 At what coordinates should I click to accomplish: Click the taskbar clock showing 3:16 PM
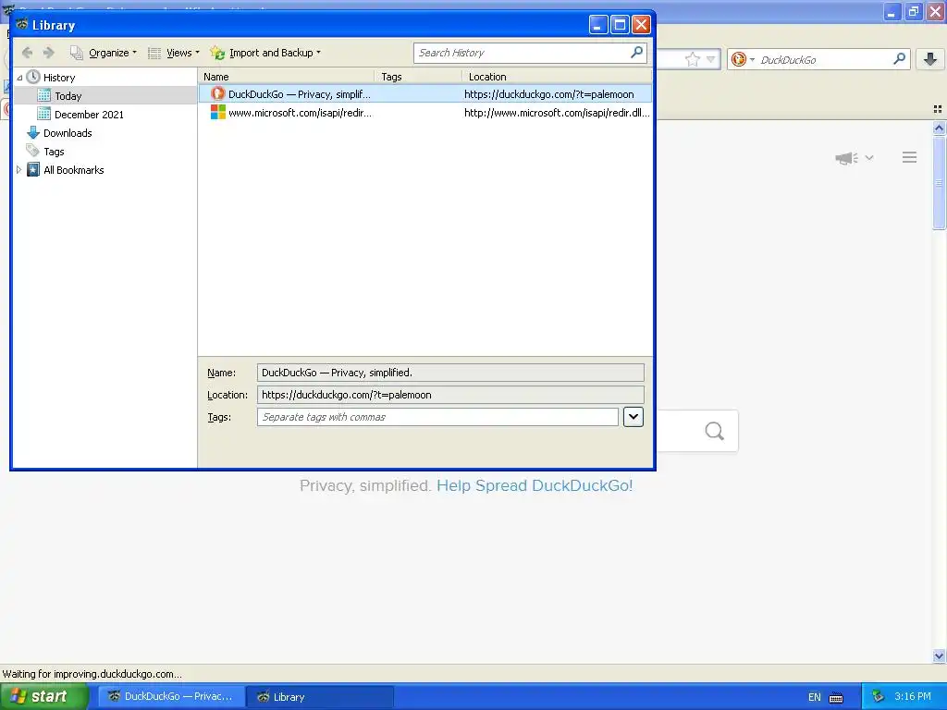tap(913, 696)
